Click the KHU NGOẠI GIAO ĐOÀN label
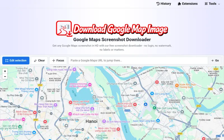This screenshot has width=224, height=140. click(55, 80)
